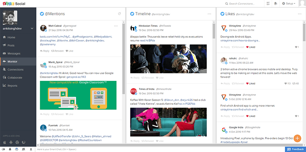Like Marili_Spiral's mention

(70, 114)
